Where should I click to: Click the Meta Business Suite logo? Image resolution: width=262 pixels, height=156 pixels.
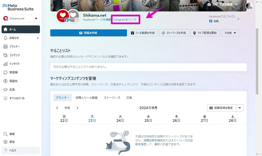18,7
